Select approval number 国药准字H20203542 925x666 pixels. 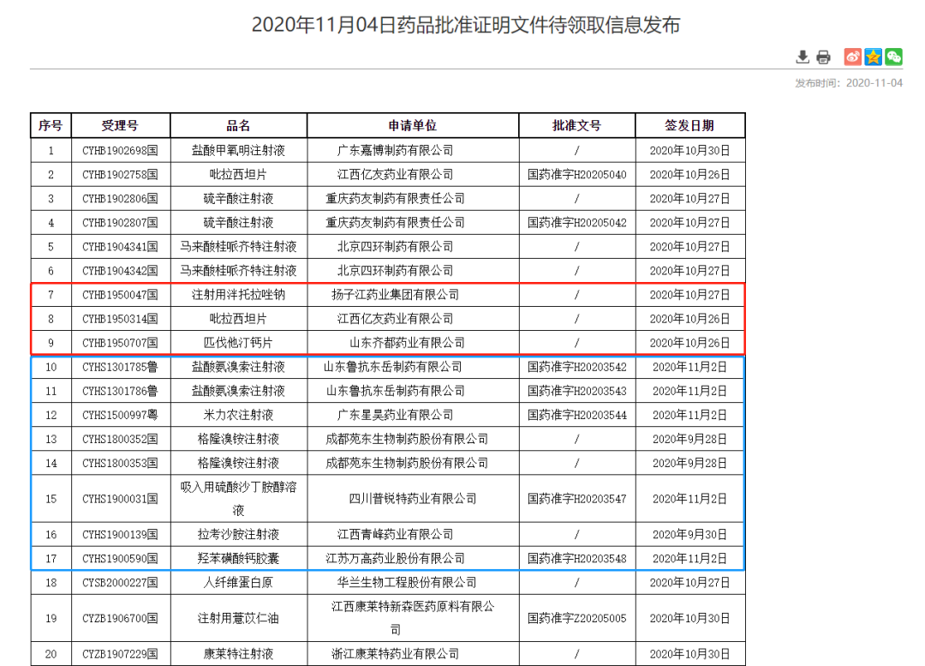coord(577,367)
